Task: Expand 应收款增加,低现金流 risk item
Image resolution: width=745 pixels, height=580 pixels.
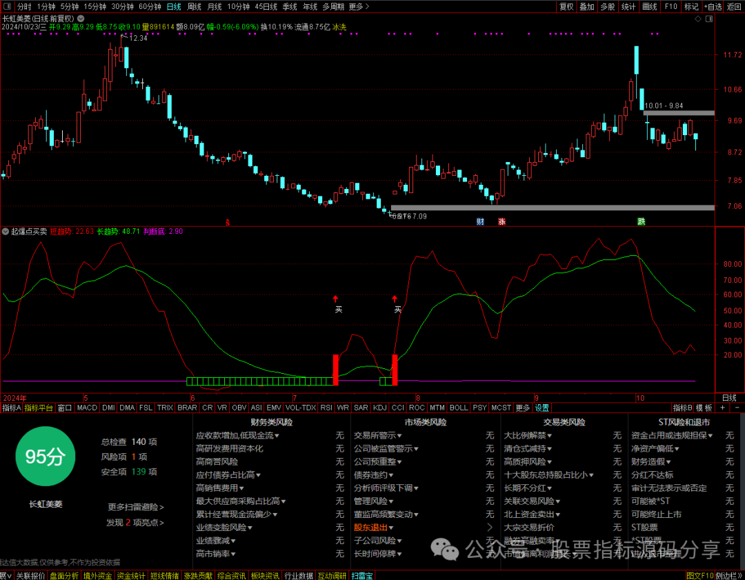Action: (x=237, y=435)
